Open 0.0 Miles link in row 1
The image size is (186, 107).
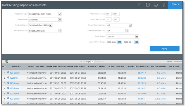161,73
